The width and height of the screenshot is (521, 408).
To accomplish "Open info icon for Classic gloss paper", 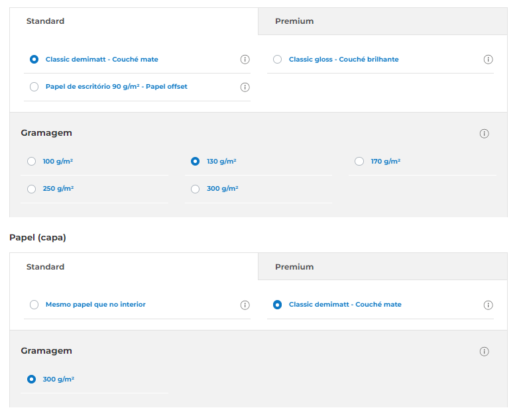I will [x=488, y=60].
